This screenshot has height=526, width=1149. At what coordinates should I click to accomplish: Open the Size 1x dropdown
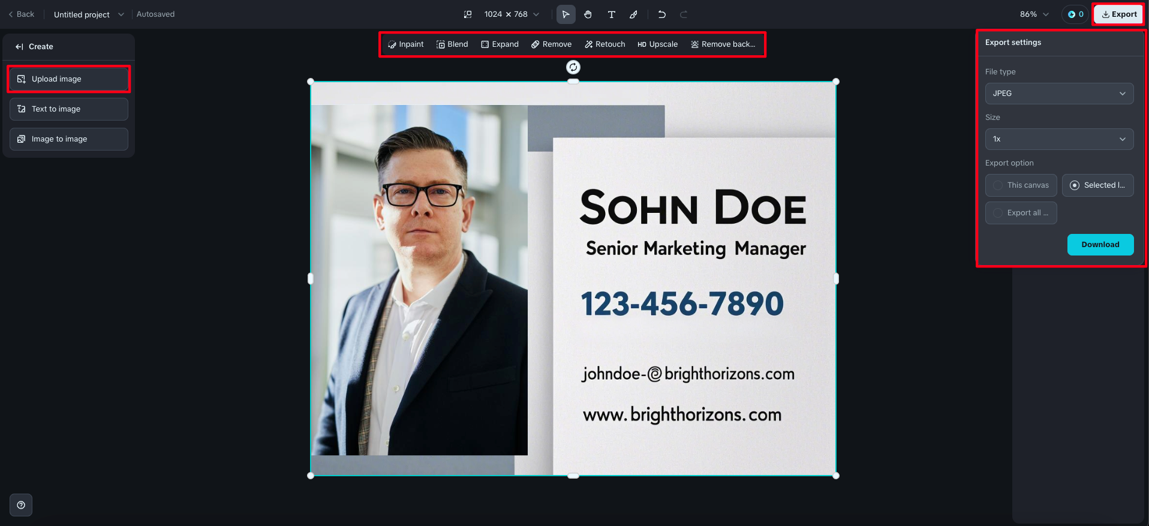[x=1059, y=139]
